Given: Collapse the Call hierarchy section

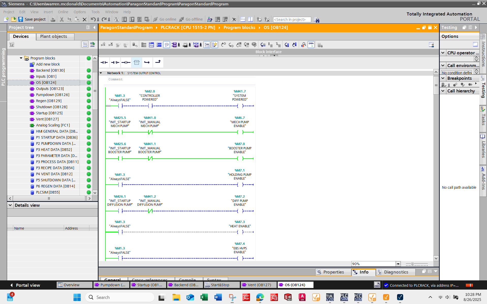Looking at the screenshot, I should click(x=443, y=91).
